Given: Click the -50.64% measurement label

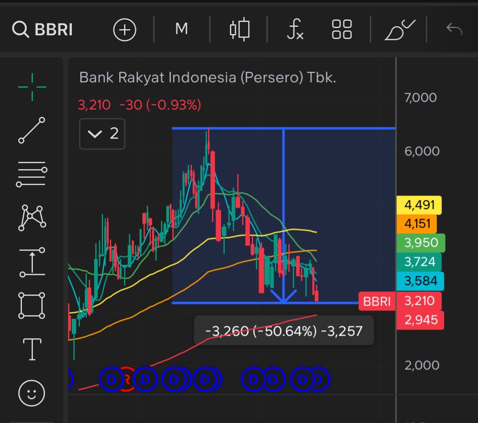Looking at the screenshot, I should (x=285, y=331).
